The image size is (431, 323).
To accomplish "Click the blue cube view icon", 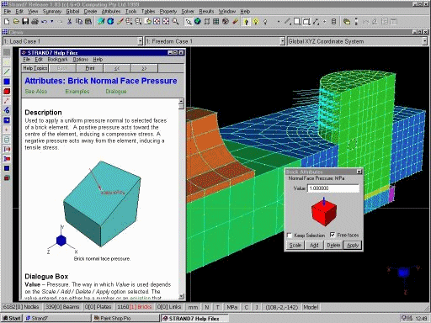I will click(110, 21).
